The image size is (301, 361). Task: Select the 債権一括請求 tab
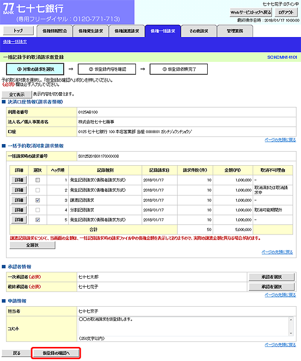163,31
